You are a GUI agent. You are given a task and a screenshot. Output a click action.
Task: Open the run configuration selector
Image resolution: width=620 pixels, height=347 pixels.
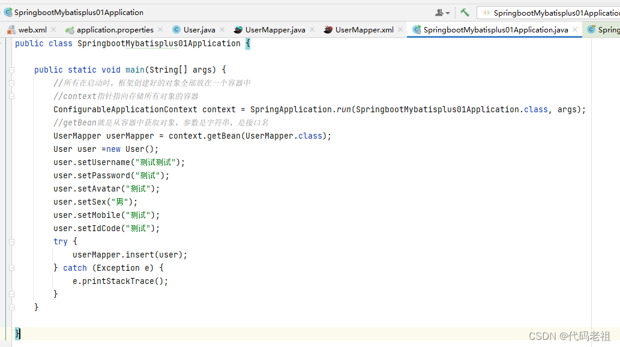click(x=550, y=13)
